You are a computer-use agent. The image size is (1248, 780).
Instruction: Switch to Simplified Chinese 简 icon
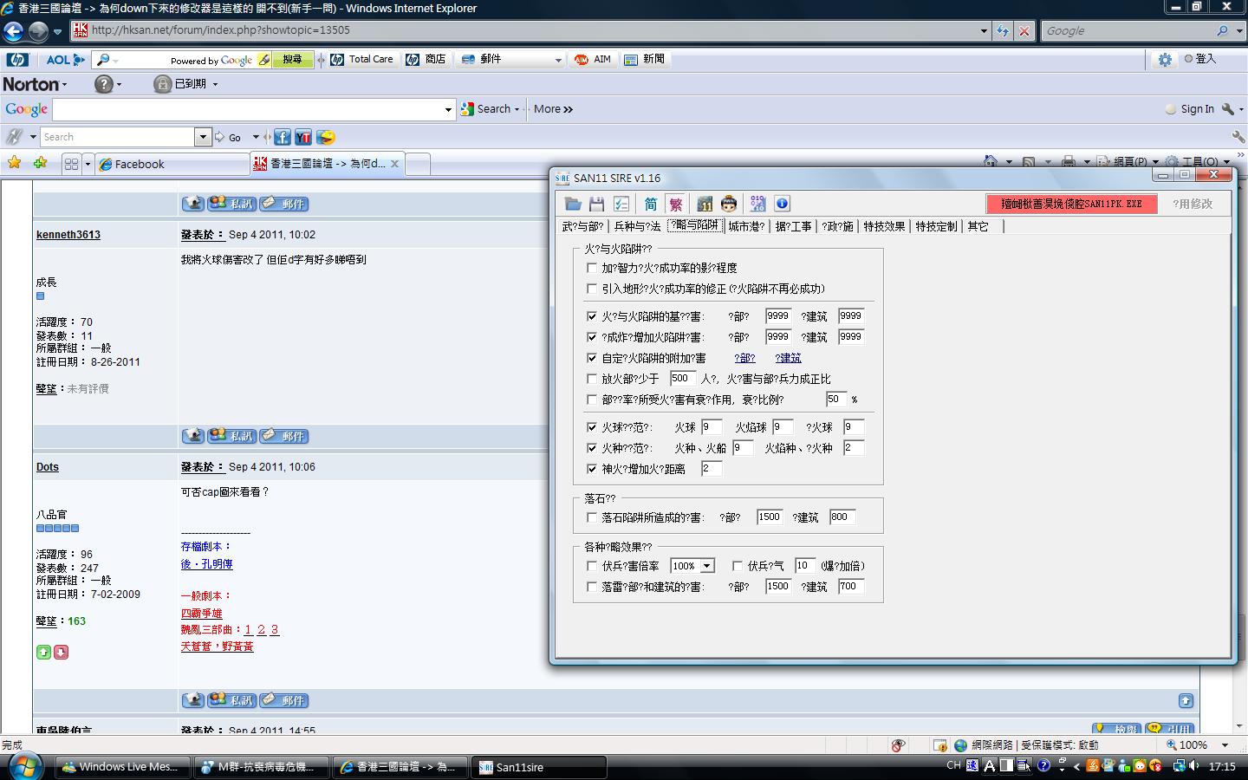[x=651, y=204]
